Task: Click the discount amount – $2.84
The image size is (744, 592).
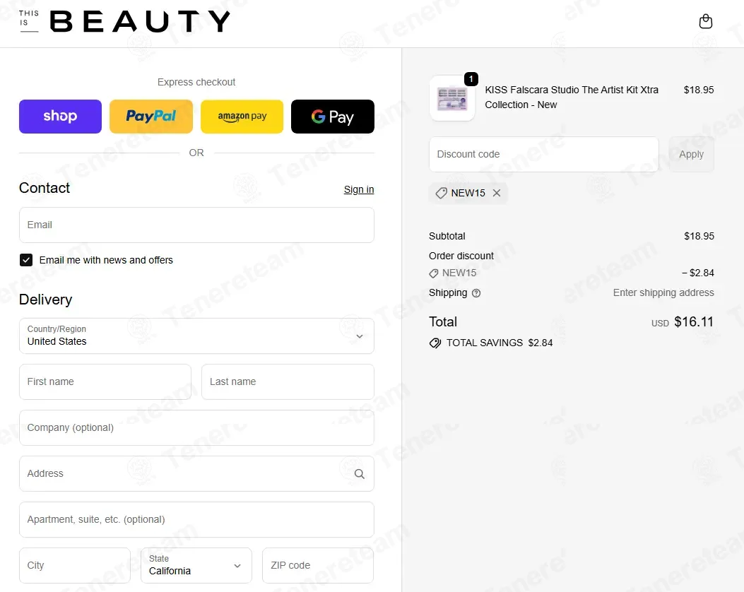Action: coord(697,273)
